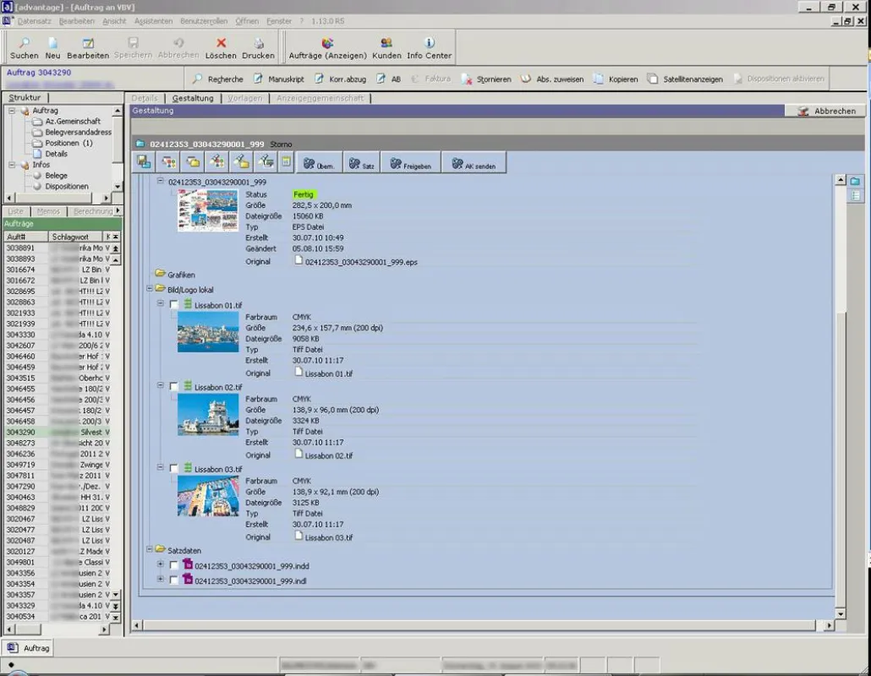The image size is (871, 676).
Task: Select the Lissabon 03 image thumbnail
Action: [208, 496]
